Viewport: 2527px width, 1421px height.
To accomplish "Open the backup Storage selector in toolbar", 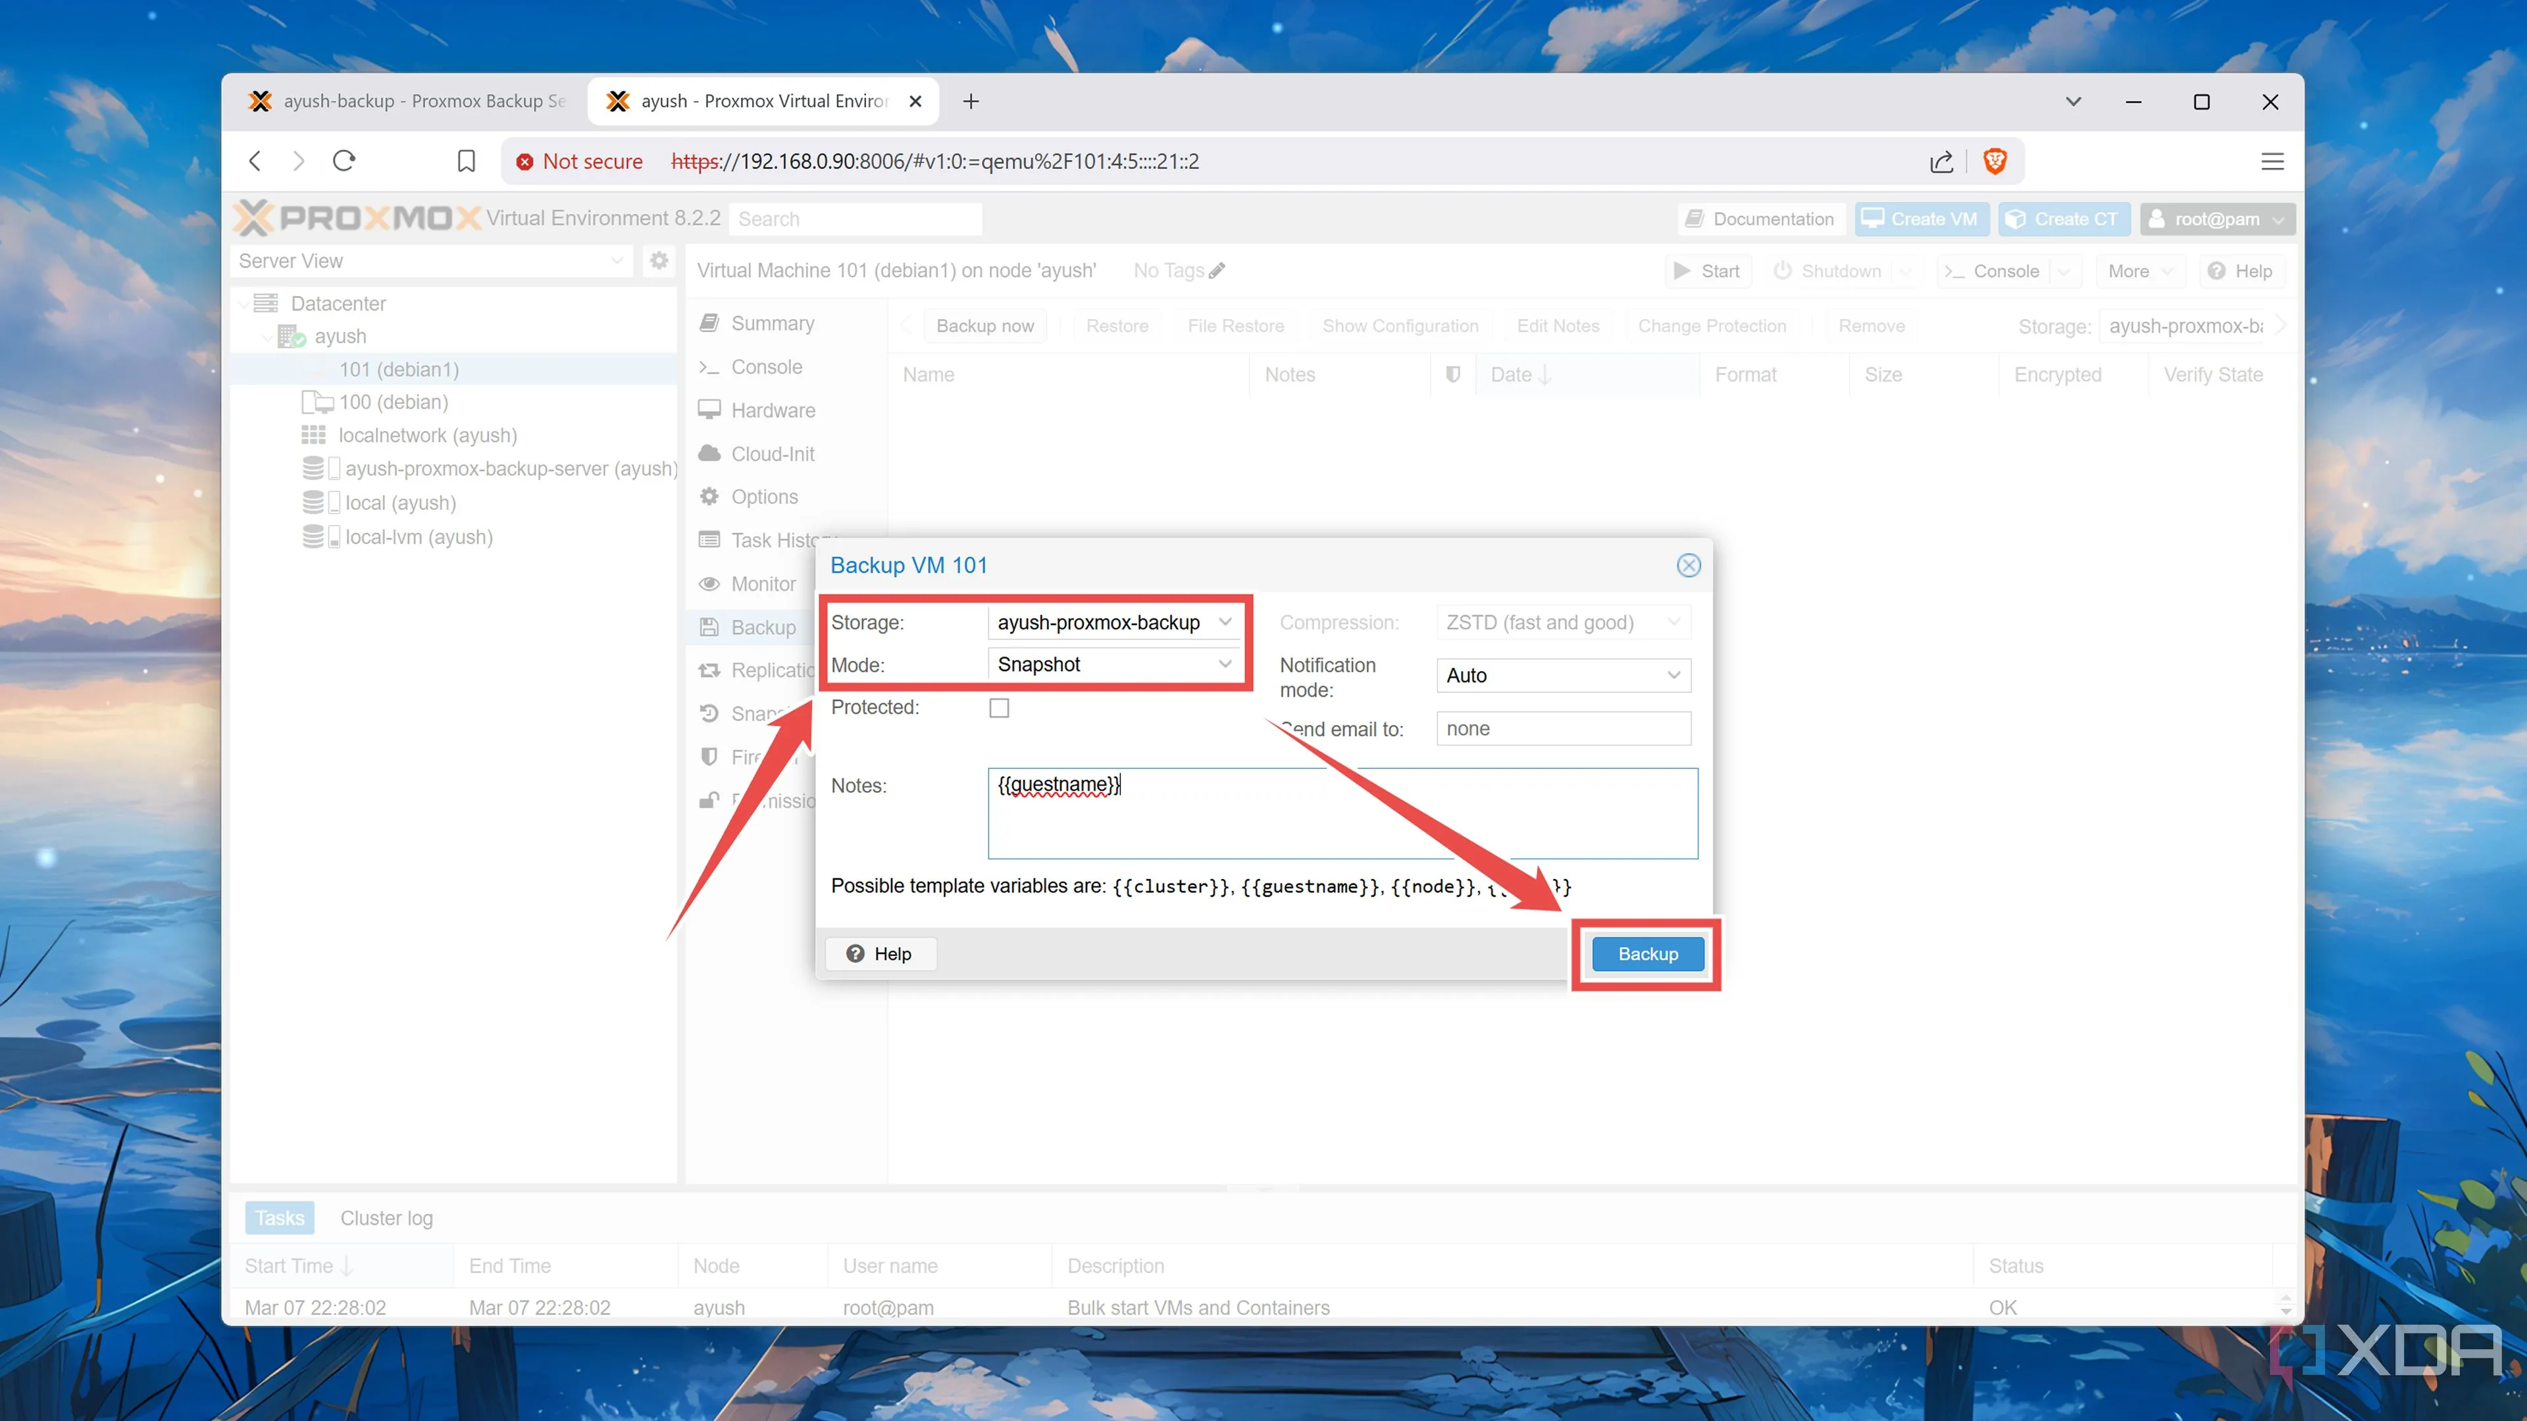I will [x=2187, y=326].
